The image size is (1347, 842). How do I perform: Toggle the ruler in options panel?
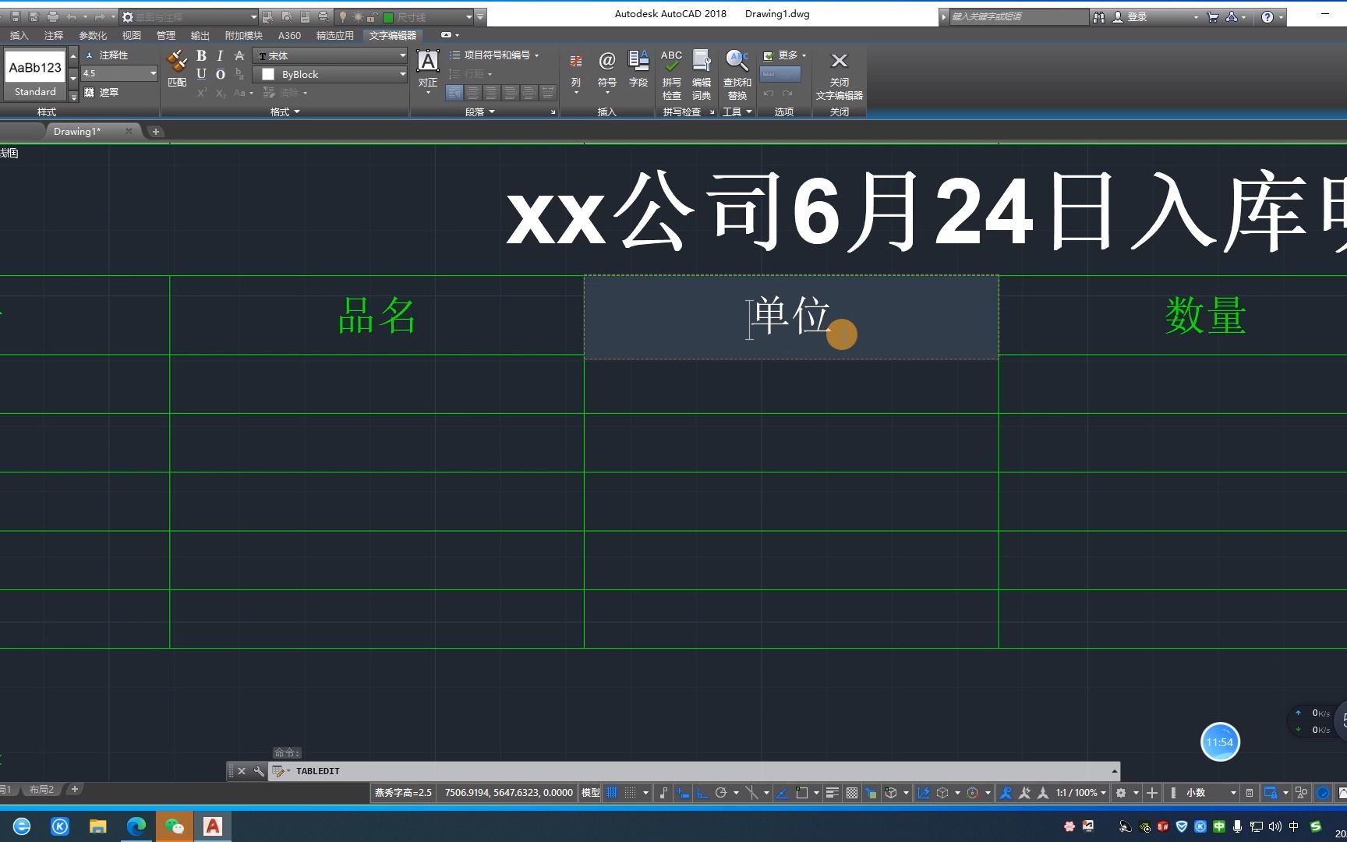click(x=780, y=74)
